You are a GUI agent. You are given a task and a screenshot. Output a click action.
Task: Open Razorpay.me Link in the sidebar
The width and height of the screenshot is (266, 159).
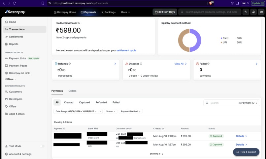(x=24, y=73)
